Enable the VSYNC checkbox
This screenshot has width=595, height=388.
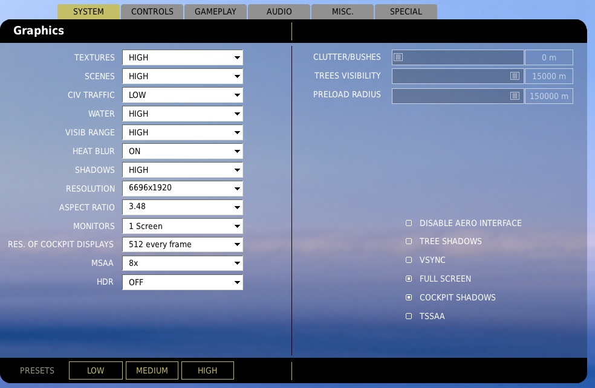[x=409, y=260]
